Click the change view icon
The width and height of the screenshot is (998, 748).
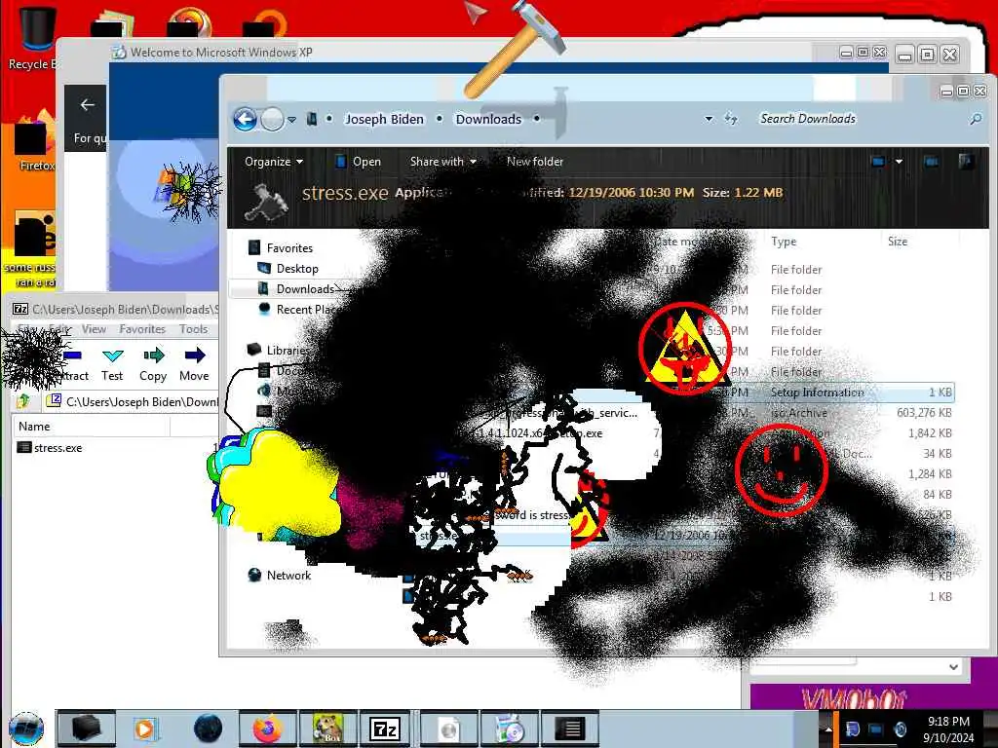[878, 162]
